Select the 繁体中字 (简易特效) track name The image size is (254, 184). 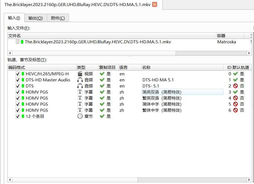tap(162, 110)
